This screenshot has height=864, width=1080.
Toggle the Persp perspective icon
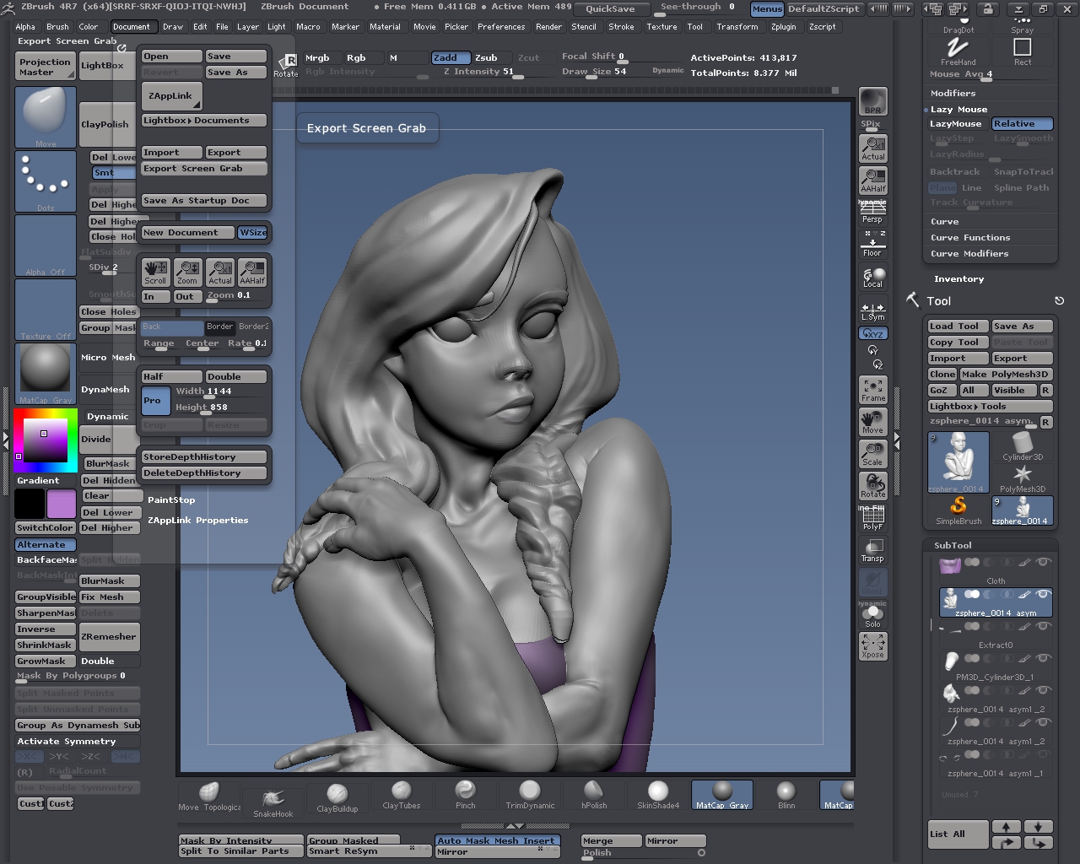[872, 212]
